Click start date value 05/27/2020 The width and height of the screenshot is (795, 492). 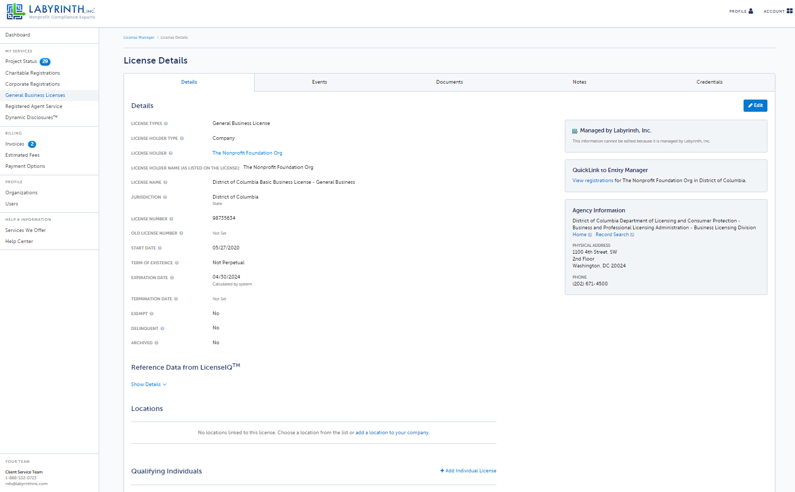click(226, 248)
